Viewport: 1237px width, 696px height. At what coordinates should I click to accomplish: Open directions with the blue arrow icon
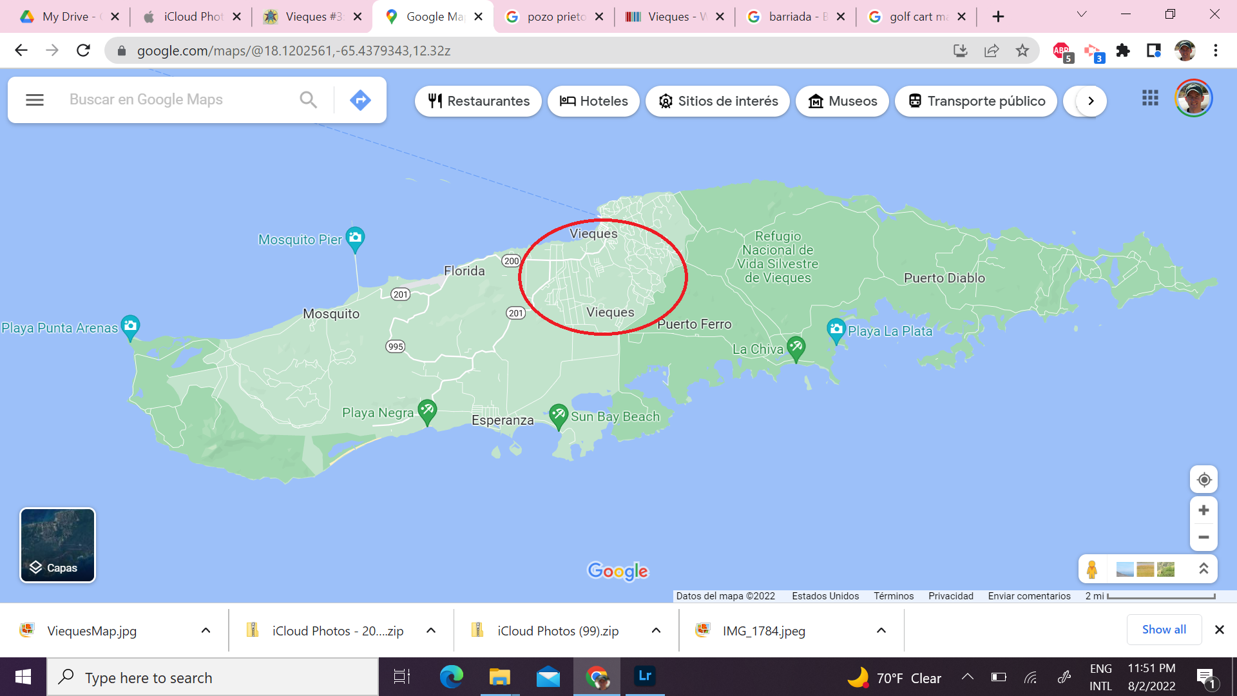[x=360, y=100]
